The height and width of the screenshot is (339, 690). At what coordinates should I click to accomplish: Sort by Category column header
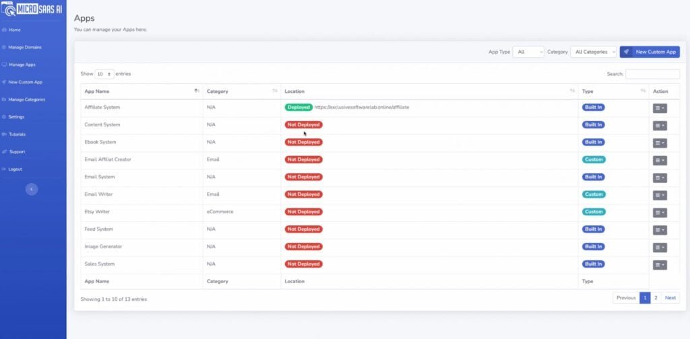click(242, 91)
